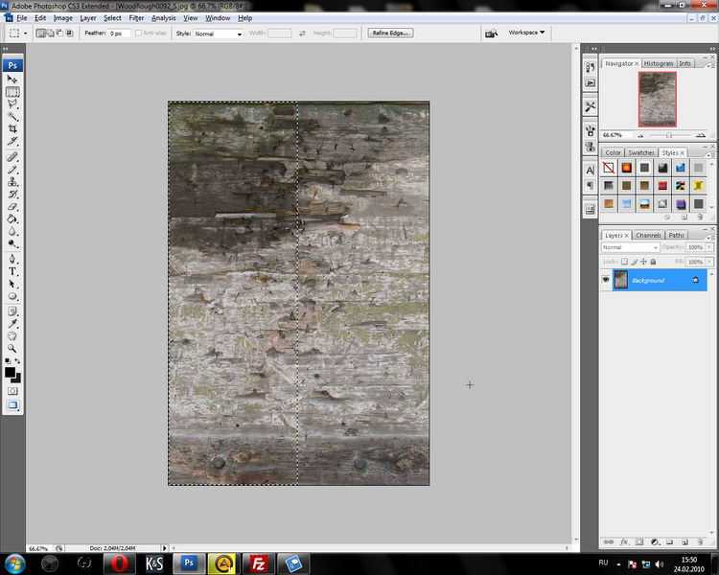Select the Eyedropper tool
719x575 pixels.
click(12, 324)
